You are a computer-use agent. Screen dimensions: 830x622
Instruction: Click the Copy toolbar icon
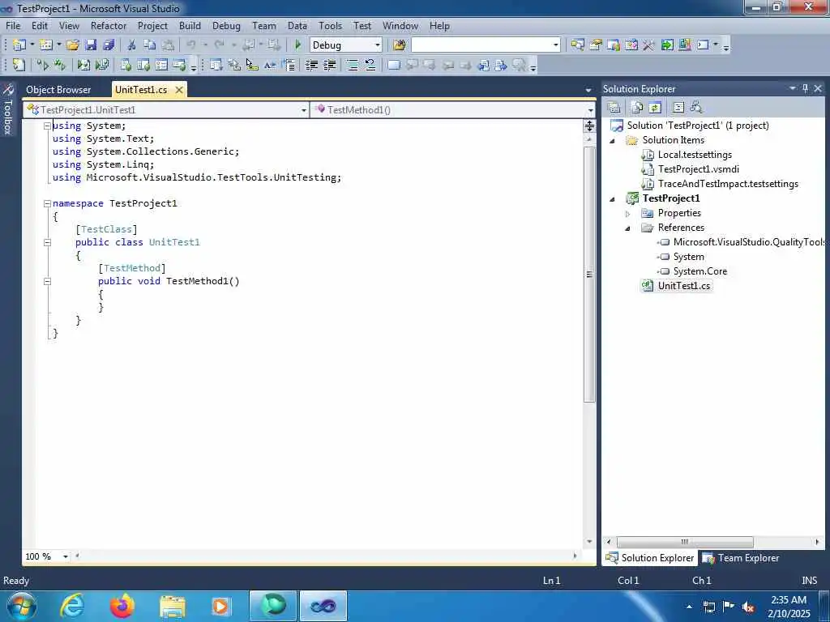point(150,45)
